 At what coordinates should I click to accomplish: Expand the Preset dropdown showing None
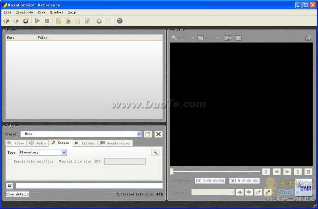point(139,134)
